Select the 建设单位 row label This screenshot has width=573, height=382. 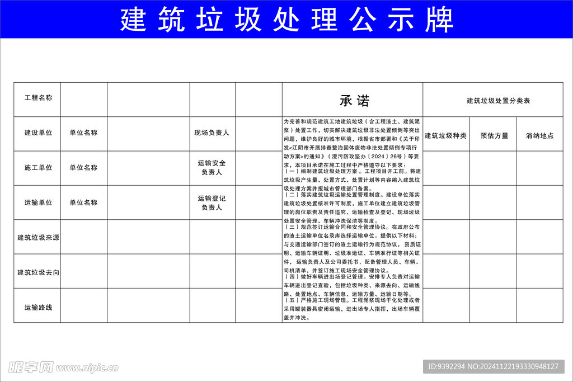click(38, 133)
